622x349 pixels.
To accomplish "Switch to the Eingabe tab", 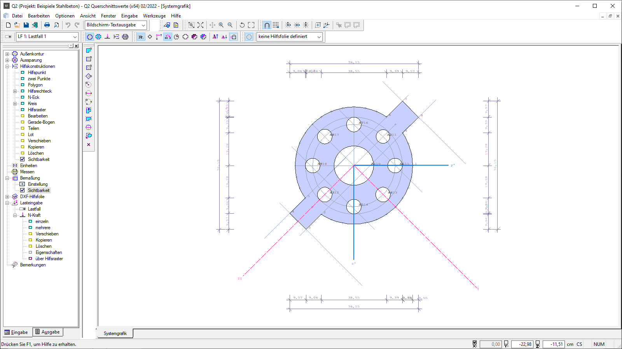I will (17, 332).
